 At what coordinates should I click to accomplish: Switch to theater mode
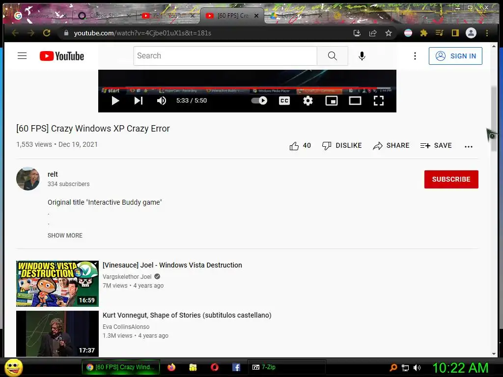(355, 101)
